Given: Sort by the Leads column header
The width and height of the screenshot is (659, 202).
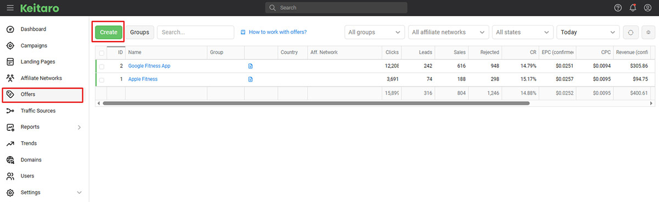Looking at the screenshot, I should click(x=418, y=53).
